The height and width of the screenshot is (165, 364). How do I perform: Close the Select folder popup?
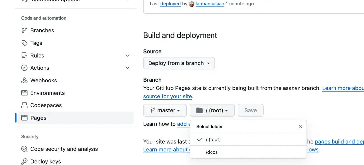(x=300, y=126)
